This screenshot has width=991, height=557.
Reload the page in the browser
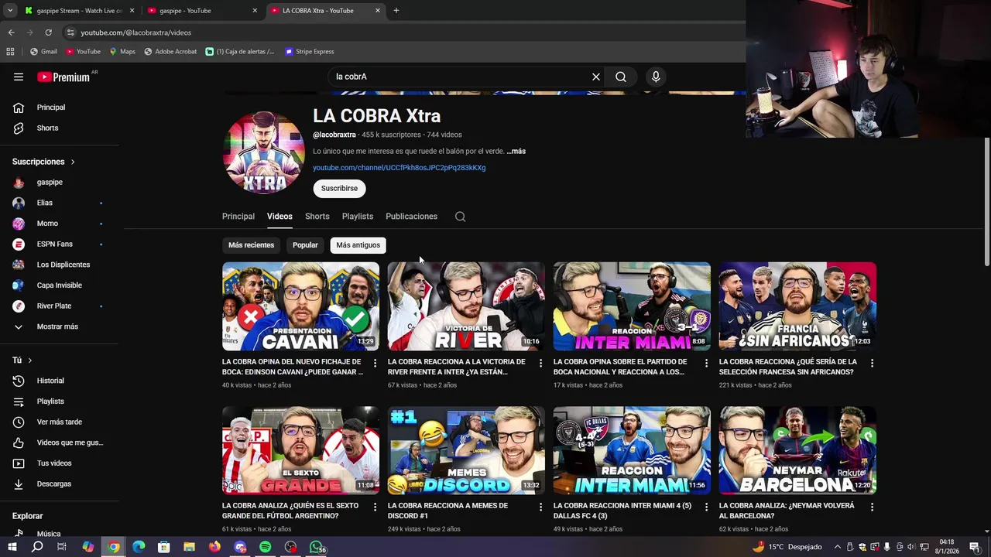point(48,32)
